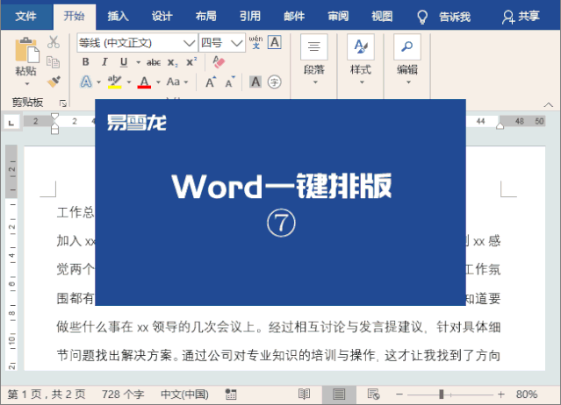This screenshot has height=405, width=561.
Task: Apply character border icon
Action: (x=275, y=42)
